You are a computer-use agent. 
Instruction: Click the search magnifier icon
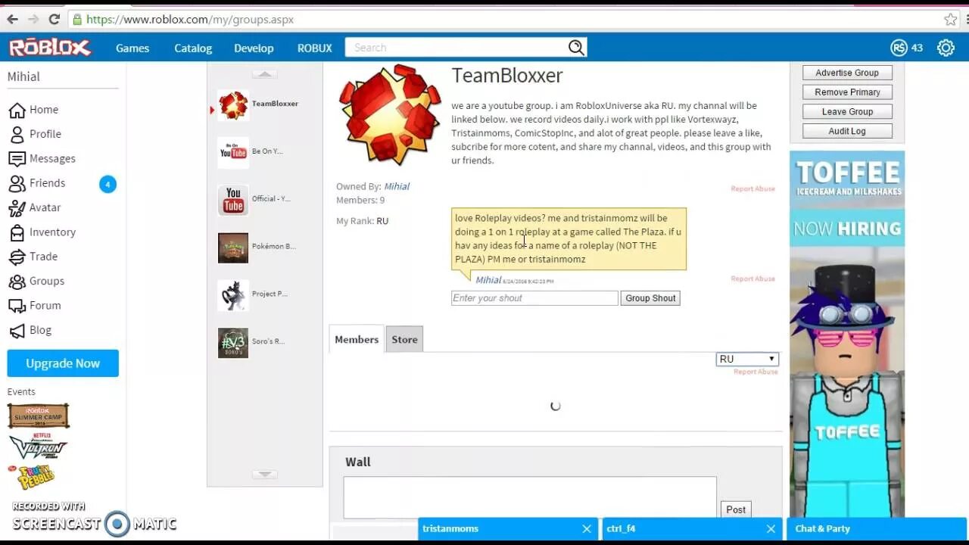pos(576,48)
